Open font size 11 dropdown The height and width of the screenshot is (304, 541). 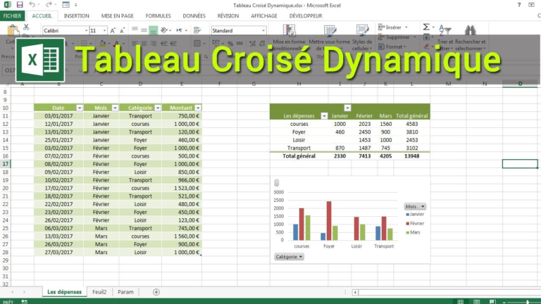point(104,31)
